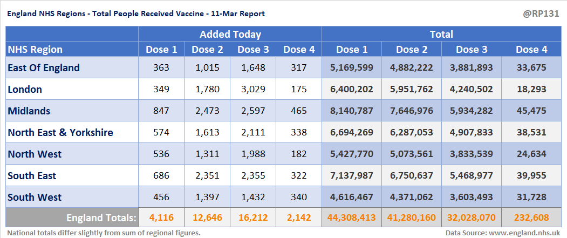This screenshot has width=567, height=238.
Task: Click the 'England Totals:' row label
Action: (x=101, y=218)
